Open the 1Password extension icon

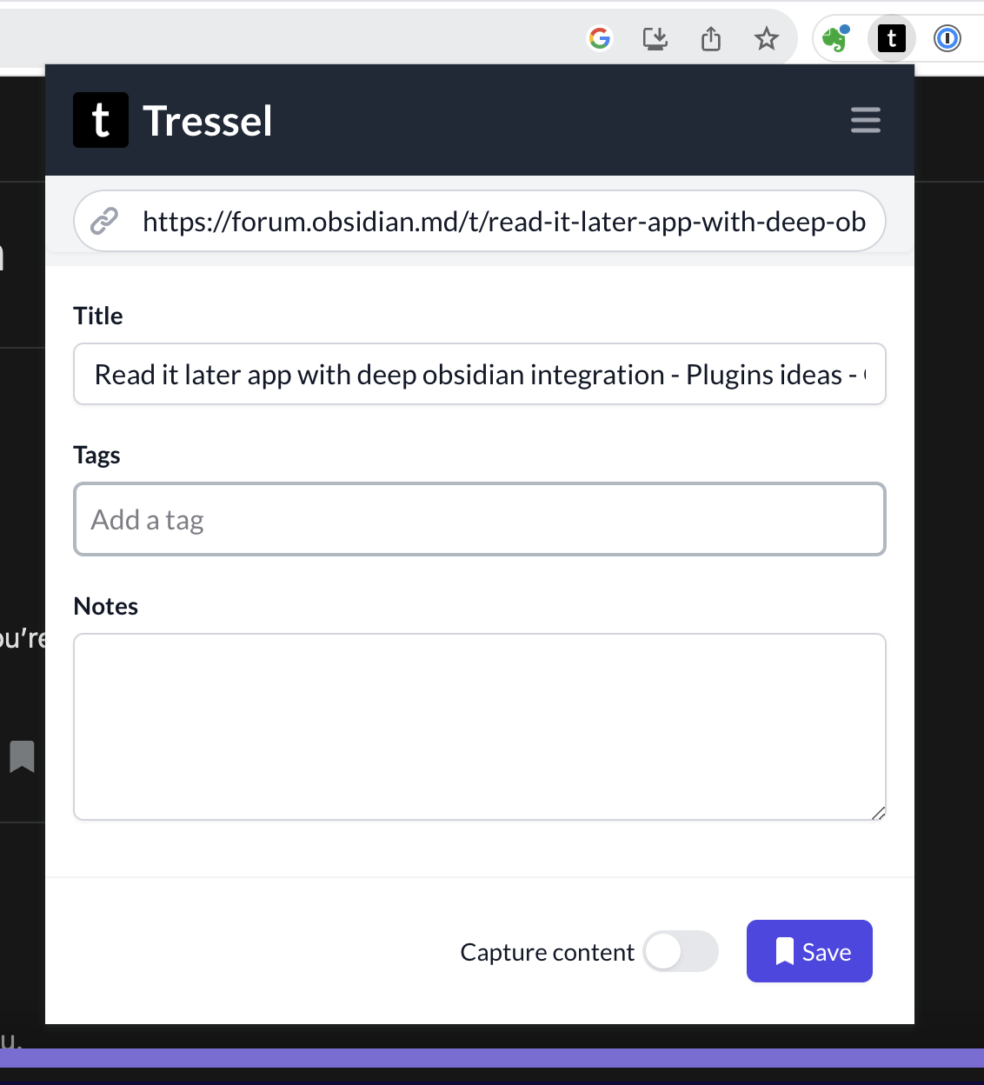click(947, 38)
